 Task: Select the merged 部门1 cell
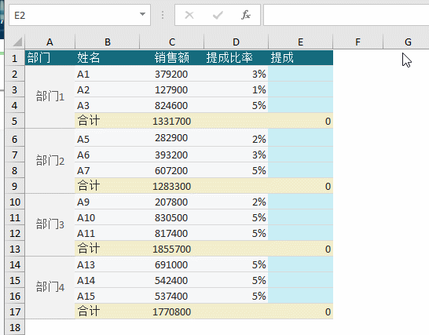pyautogui.click(x=49, y=96)
